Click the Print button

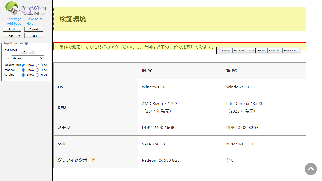point(12,29)
